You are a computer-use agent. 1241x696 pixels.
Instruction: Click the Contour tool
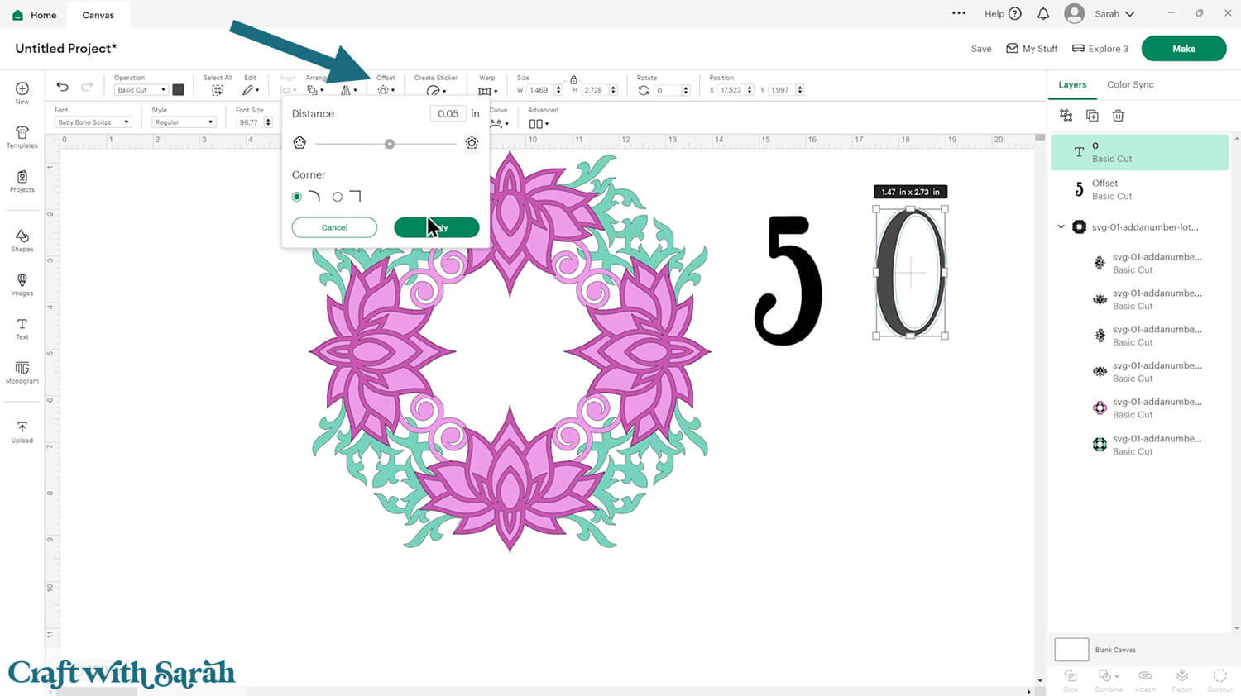pos(1219,680)
